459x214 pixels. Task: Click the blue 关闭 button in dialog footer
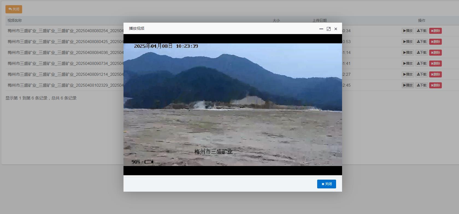point(326,184)
